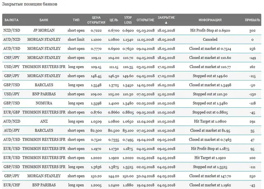
Task: Click 'short limit' type cell
Action: [x=76, y=40]
